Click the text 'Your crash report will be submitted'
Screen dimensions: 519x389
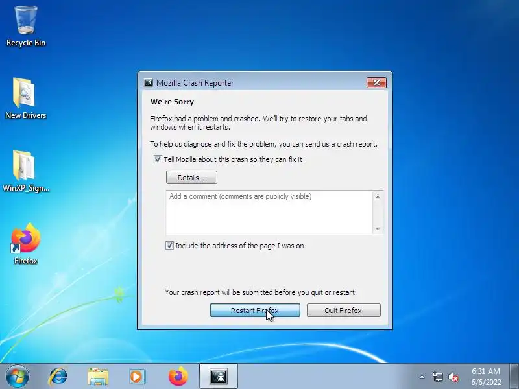[261, 292]
